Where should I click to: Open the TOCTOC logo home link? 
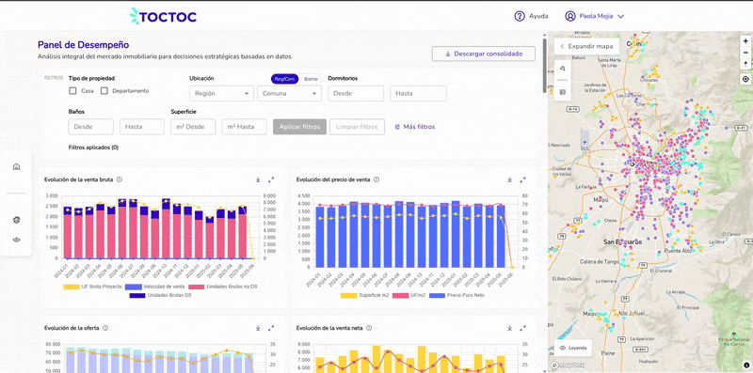(x=163, y=16)
